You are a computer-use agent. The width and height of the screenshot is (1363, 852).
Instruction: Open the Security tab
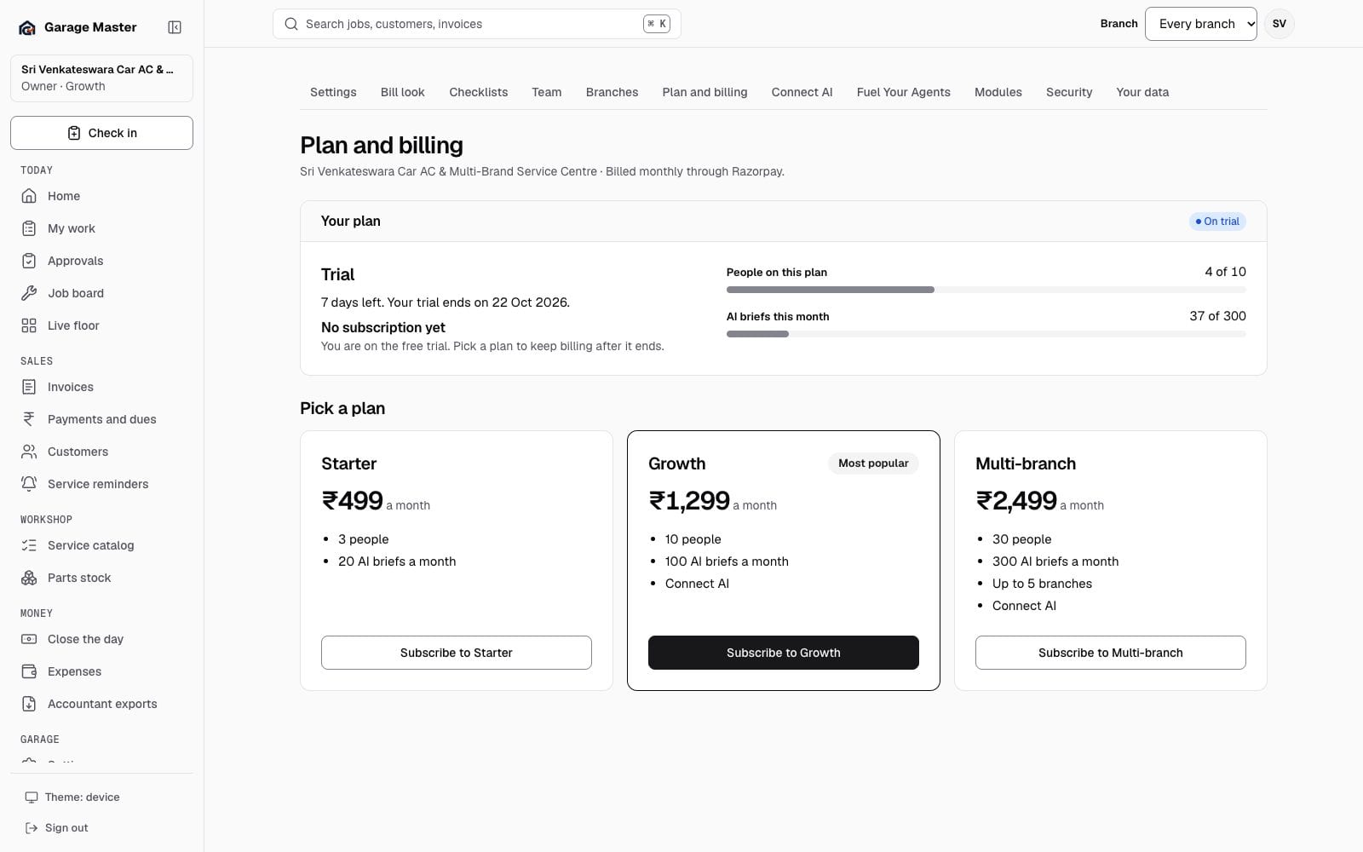(x=1068, y=92)
